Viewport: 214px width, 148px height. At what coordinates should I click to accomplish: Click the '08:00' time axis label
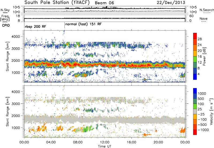click(x=78, y=142)
